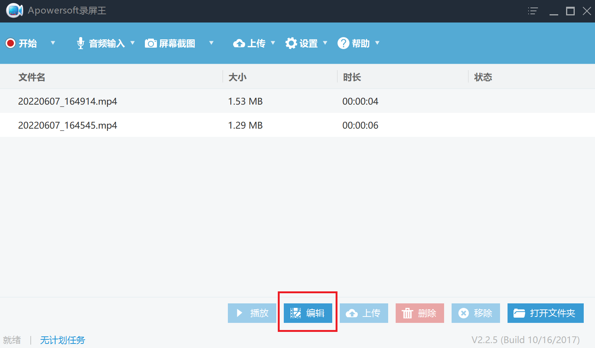Click the cloud upload icon in toolbar
This screenshot has width=595, height=348.
tap(239, 43)
